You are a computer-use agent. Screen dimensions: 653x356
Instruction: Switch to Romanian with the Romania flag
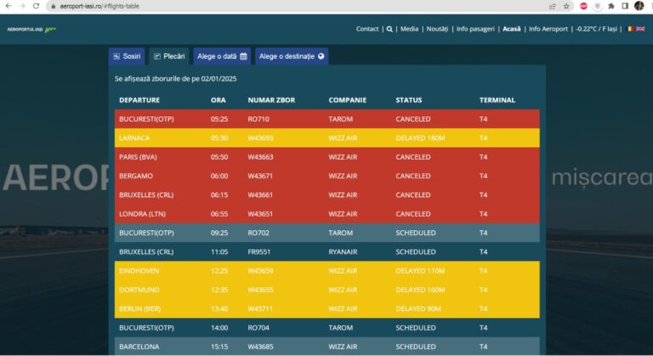point(631,29)
